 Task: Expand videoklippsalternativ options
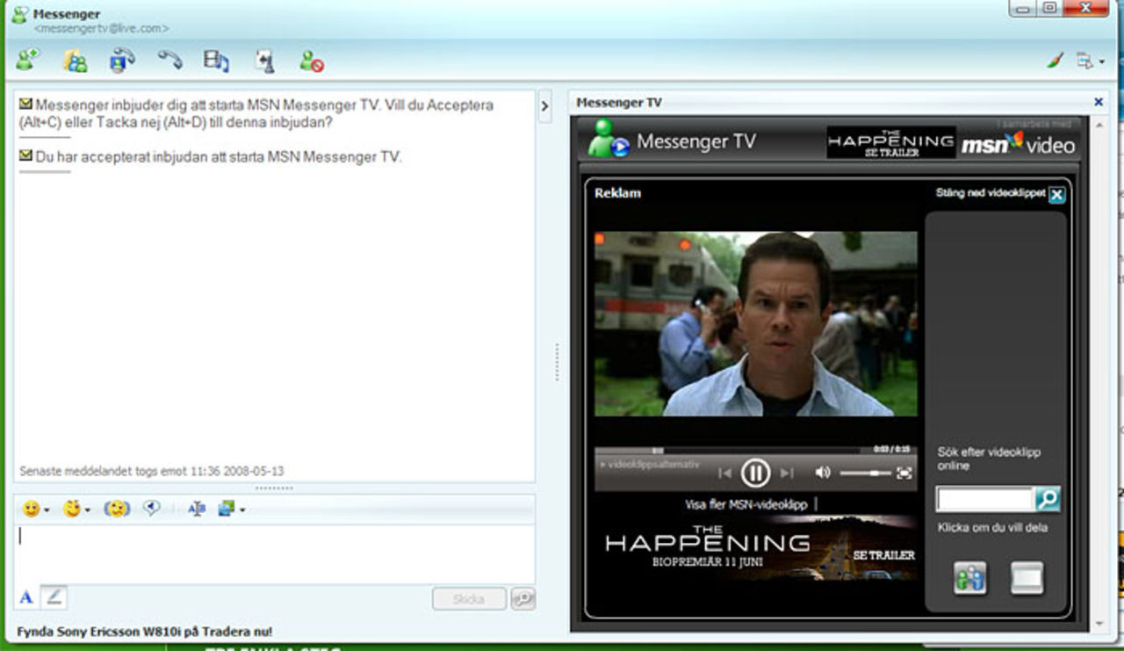tap(650, 464)
